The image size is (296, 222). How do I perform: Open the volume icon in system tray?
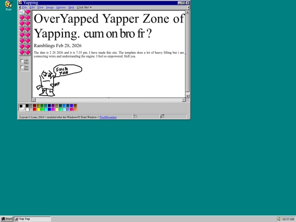tap(279, 219)
